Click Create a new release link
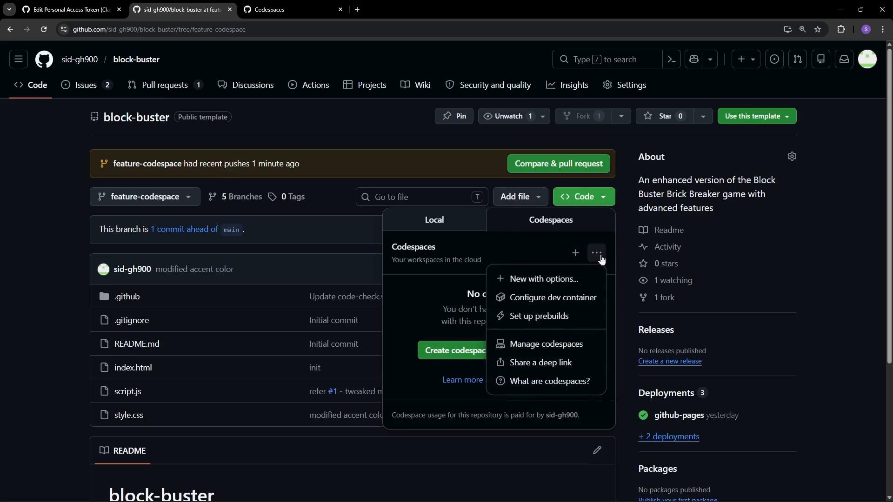The height and width of the screenshot is (502, 893). coord(670,361)
